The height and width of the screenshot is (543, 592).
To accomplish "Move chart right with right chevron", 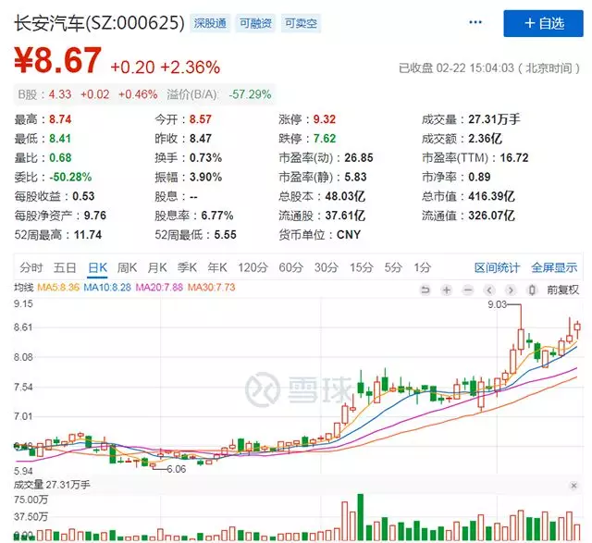I will 511,290.
